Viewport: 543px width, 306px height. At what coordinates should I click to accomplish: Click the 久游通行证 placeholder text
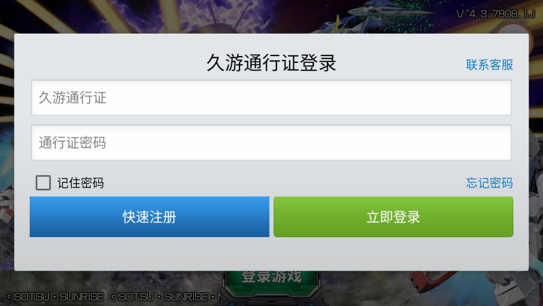tap(72, 98)
